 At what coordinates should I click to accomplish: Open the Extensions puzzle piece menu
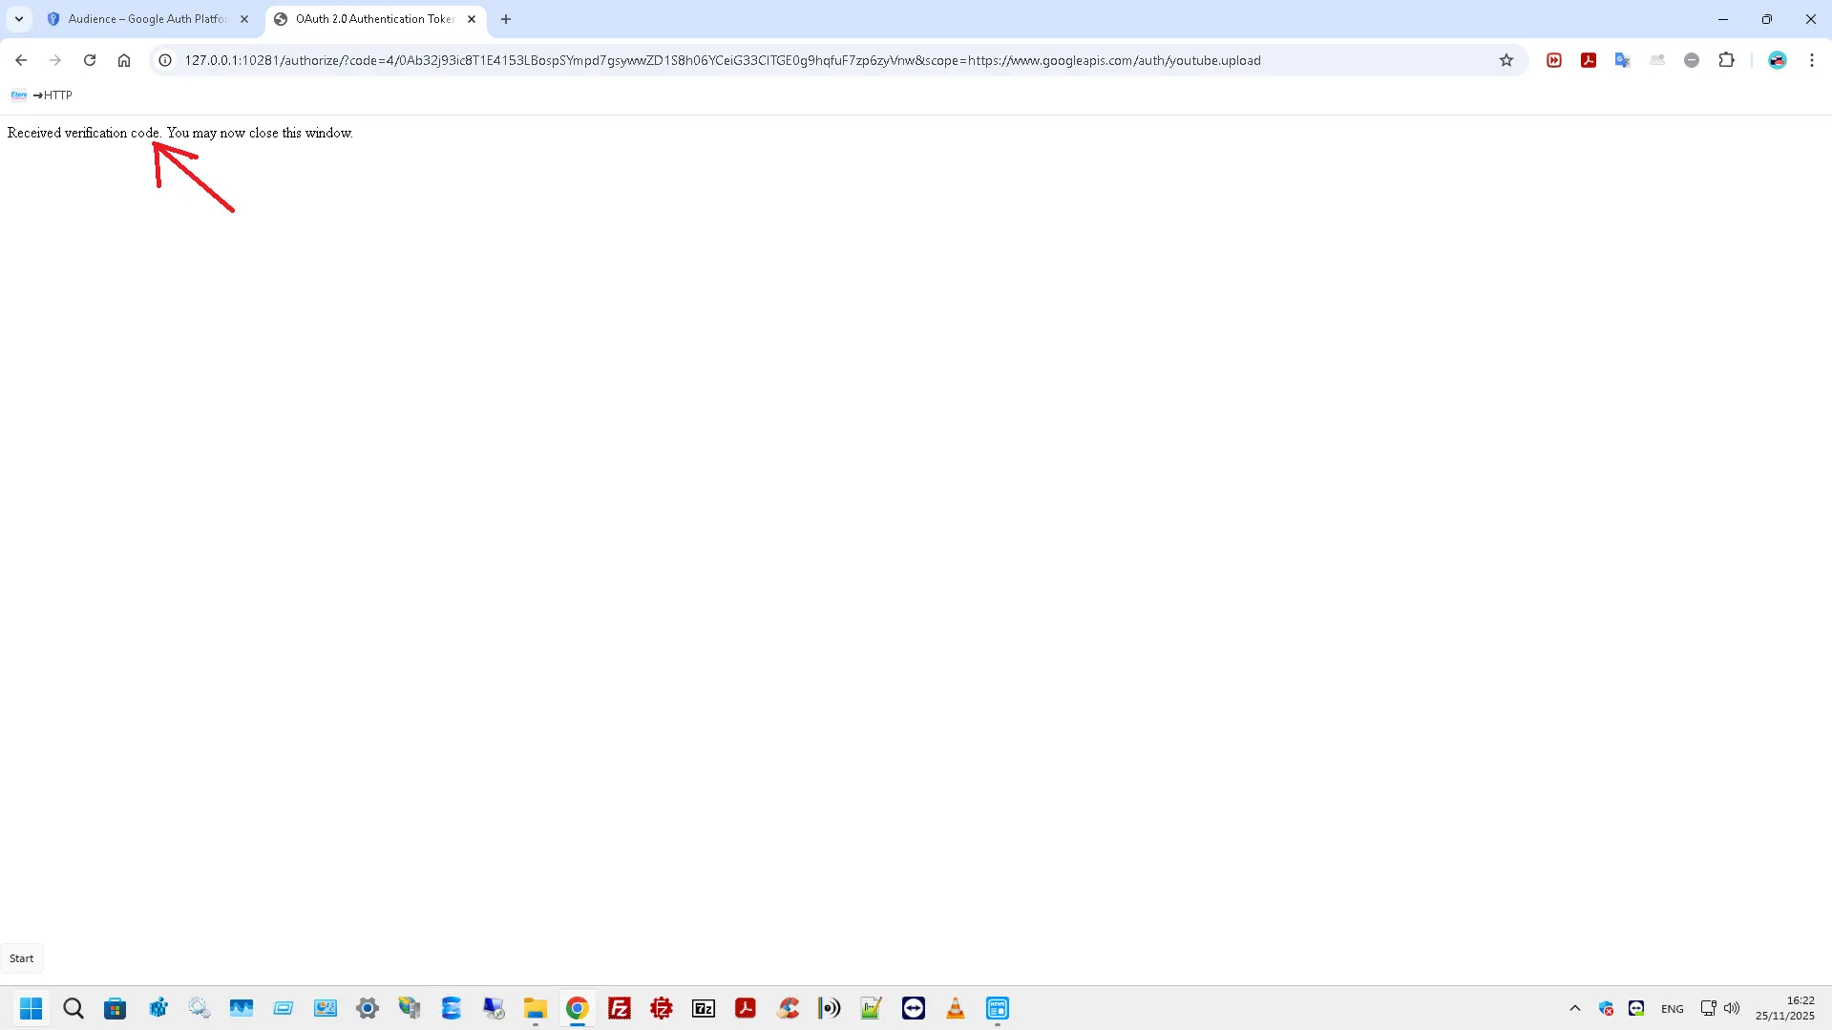coord(1726,60)
